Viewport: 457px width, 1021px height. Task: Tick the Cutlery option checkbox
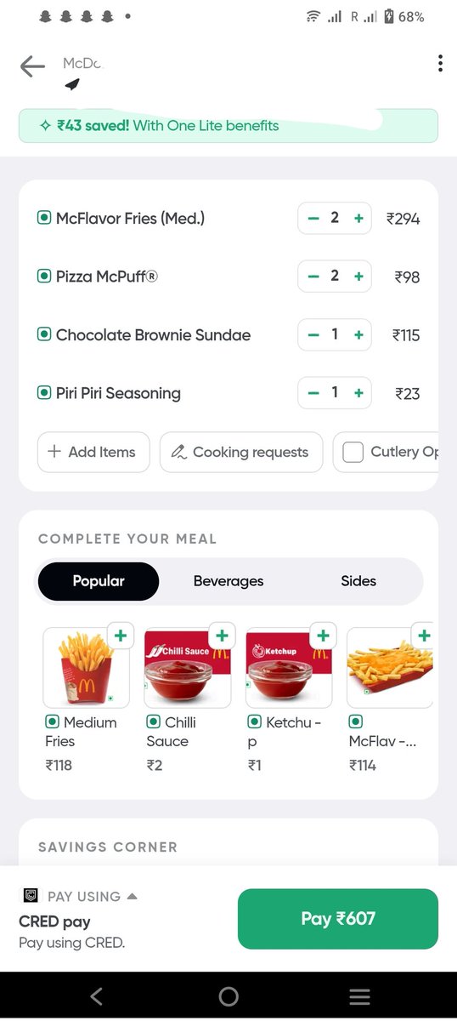(x=353, y=453)
